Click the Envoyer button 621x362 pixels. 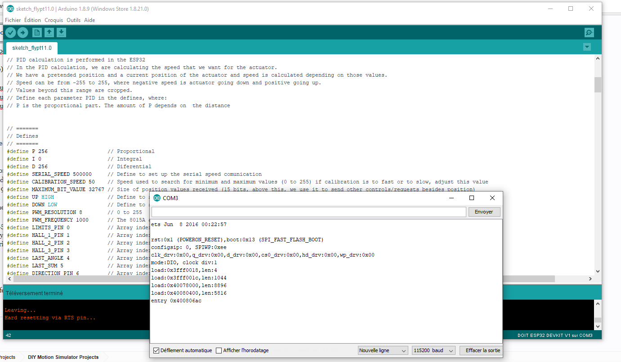[484, 212]
